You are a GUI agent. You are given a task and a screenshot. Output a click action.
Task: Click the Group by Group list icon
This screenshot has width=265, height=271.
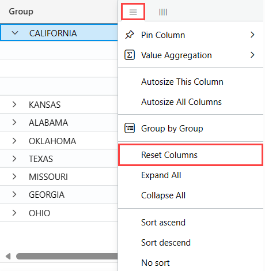[x=130, y=128]
